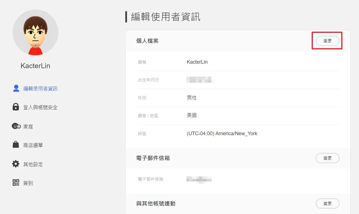Click the 出生年月日 field label
The width and height of the screenshot is (359, 214).
[148, 80]
